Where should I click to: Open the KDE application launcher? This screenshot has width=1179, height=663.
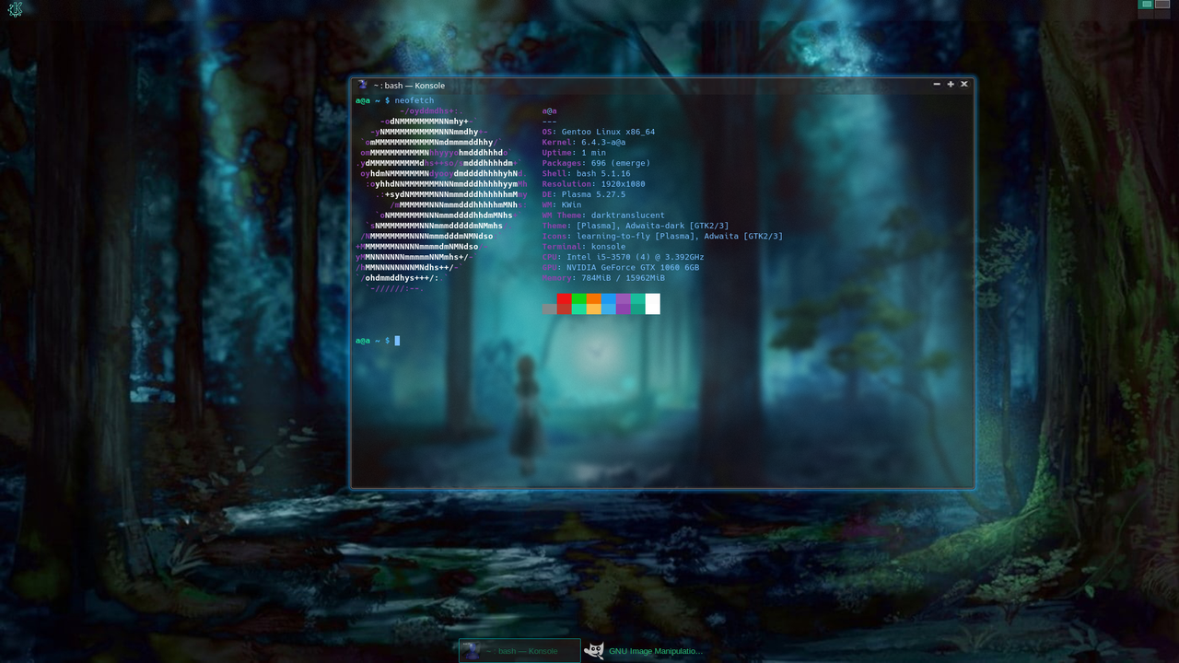pyautogui.click(x=15, y=9)
